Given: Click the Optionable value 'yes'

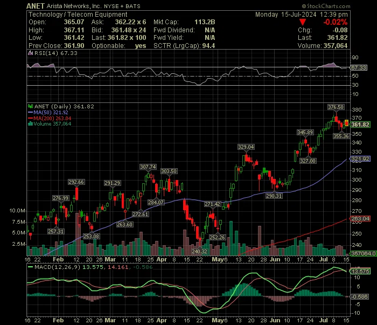Looking at the screenshot, I should 141,46.
